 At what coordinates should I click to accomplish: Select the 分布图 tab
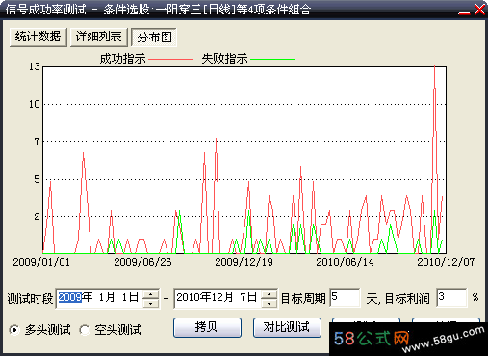pyautogui.click(x=154, y=38)
